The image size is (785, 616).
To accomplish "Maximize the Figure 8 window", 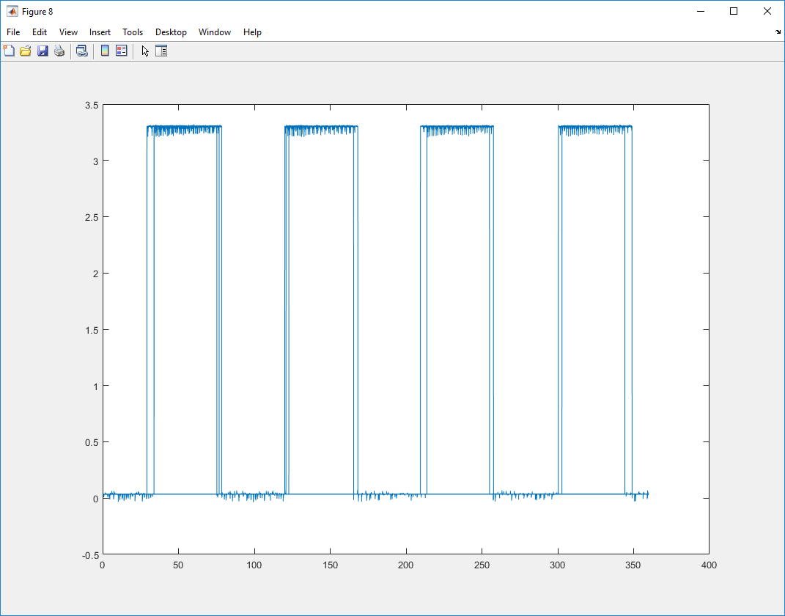I will (x=734, y=11).
